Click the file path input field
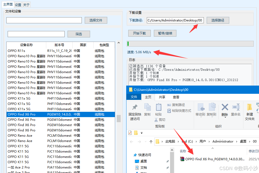259x173 pixels. (44, 20)
